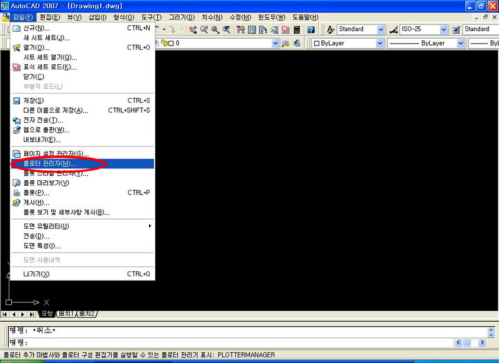This screenshot has height=363, width=499.
Task: Open the Sheet Set Manager icon
Action: (274, 29)
